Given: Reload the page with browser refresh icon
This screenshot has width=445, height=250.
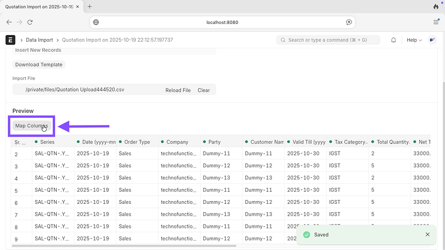Looking at the screenshot, I should pos(29,22).
